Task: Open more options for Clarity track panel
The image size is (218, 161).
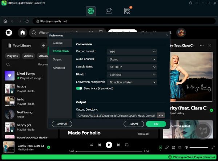Action: pos(202,46)
